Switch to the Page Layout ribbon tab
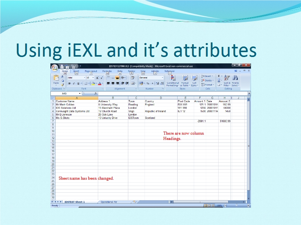This screenshot has height=225, width=301. pyautogui.click(x=91, y=71)
